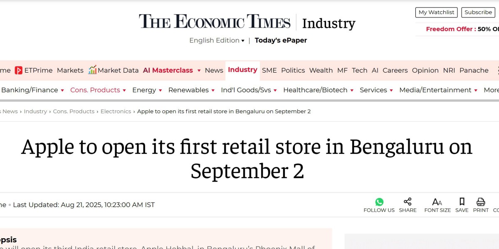
Task: Save the article using the bookmark icon
Action: tap(462, 202)
